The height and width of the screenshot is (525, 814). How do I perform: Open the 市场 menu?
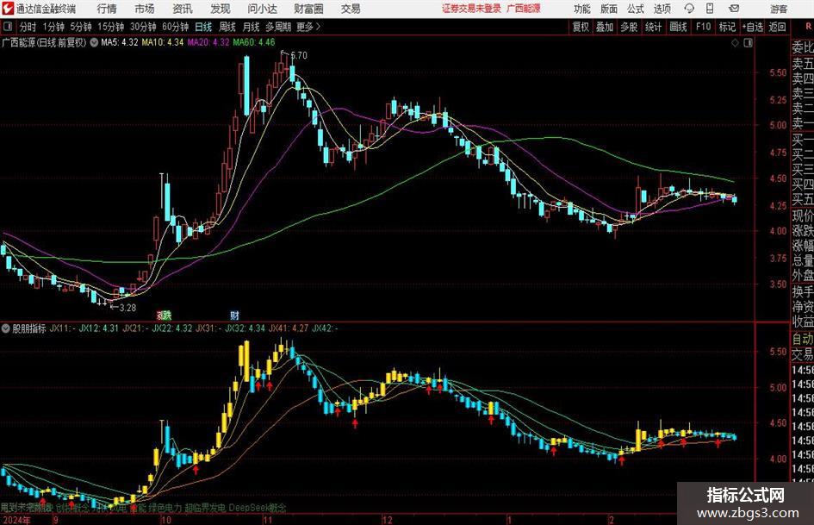click(x=145, y=9)
